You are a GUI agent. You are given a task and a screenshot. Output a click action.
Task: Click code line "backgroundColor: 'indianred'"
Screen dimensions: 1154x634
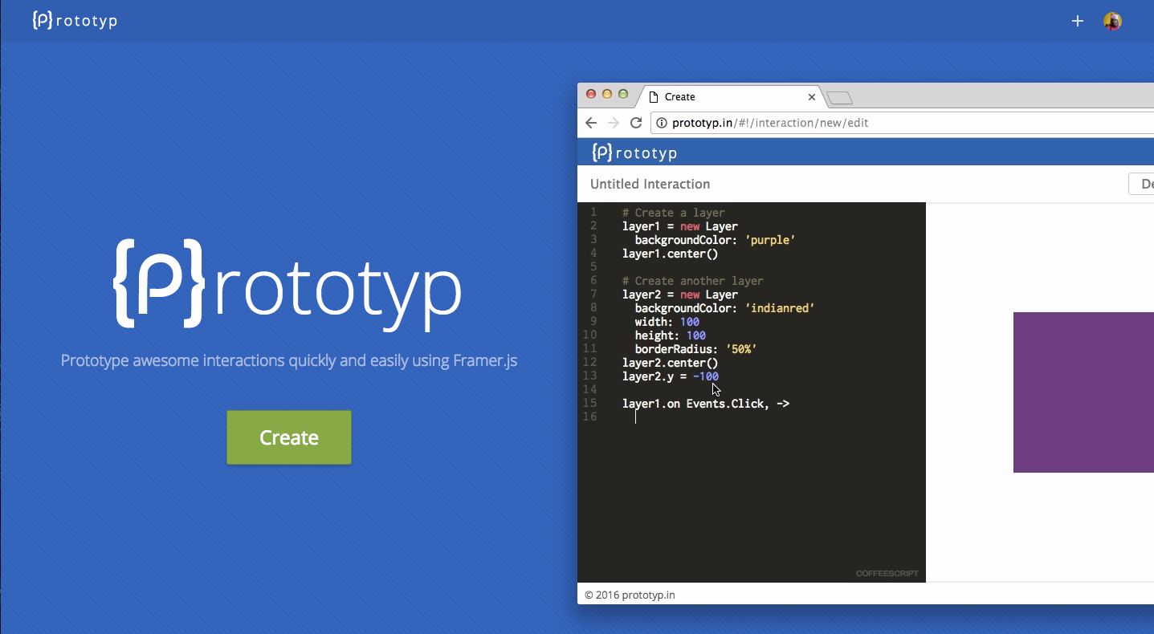tap(724, 308)
